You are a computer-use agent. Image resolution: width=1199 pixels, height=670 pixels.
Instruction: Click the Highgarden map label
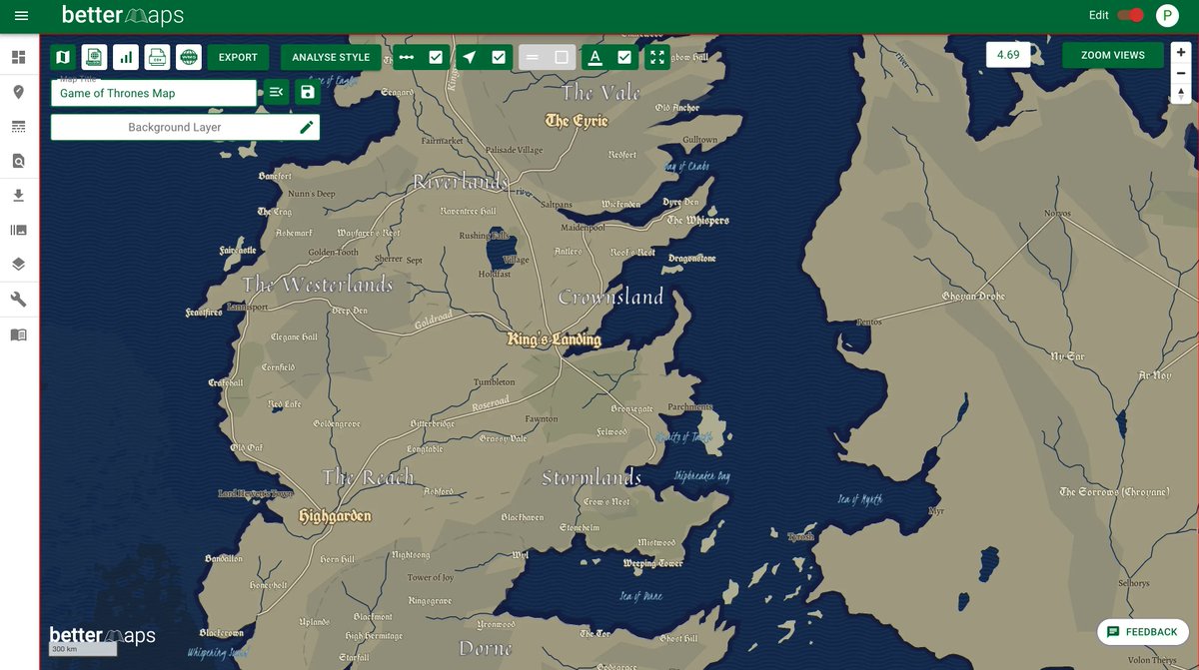(x=335, y=516)
